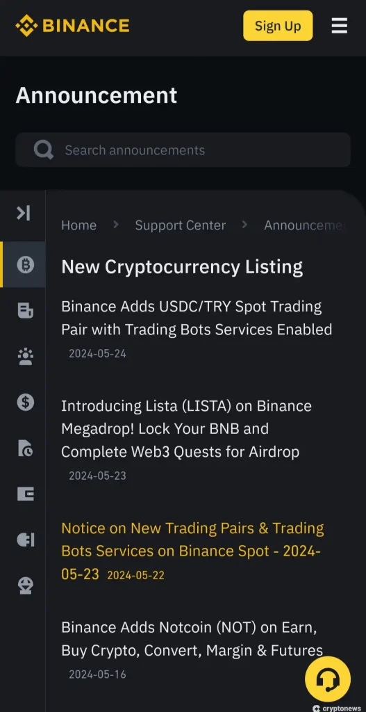Image resolution: width=366 pixels, height=712 pixels.
Task: Select the megaphone-style sidebar icon
Action: (x=26, y=540)
